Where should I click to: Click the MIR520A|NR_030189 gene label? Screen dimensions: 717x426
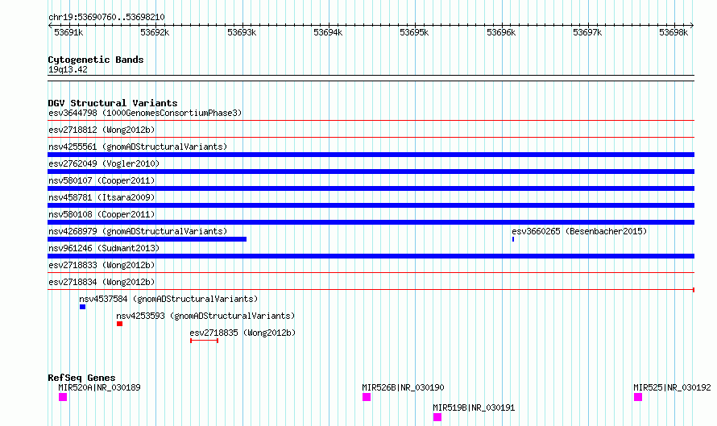pos(99,387)
